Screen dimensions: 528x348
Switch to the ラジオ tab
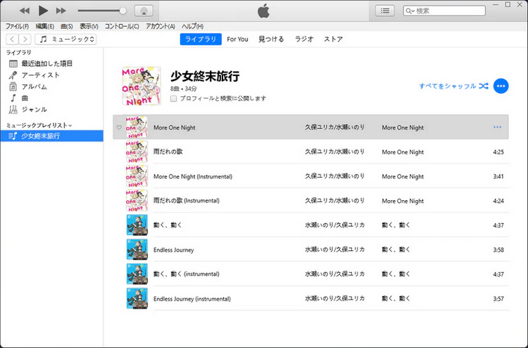tap(304, 39)
